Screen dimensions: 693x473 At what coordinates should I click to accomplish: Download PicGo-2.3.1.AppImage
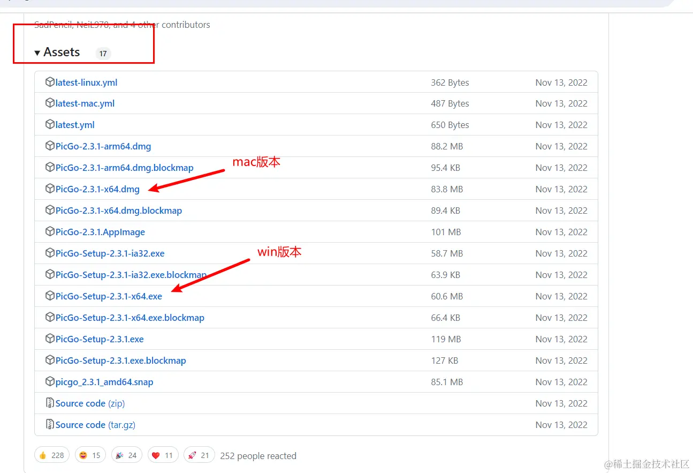100,232
